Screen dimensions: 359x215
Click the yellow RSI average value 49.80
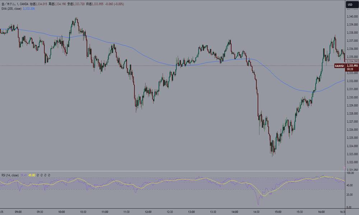[31, 175]
